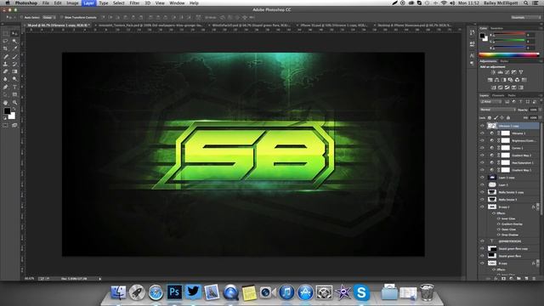
Task: Open Skype from the Dock
Action: pyautogui.click(x=361, y=292)
